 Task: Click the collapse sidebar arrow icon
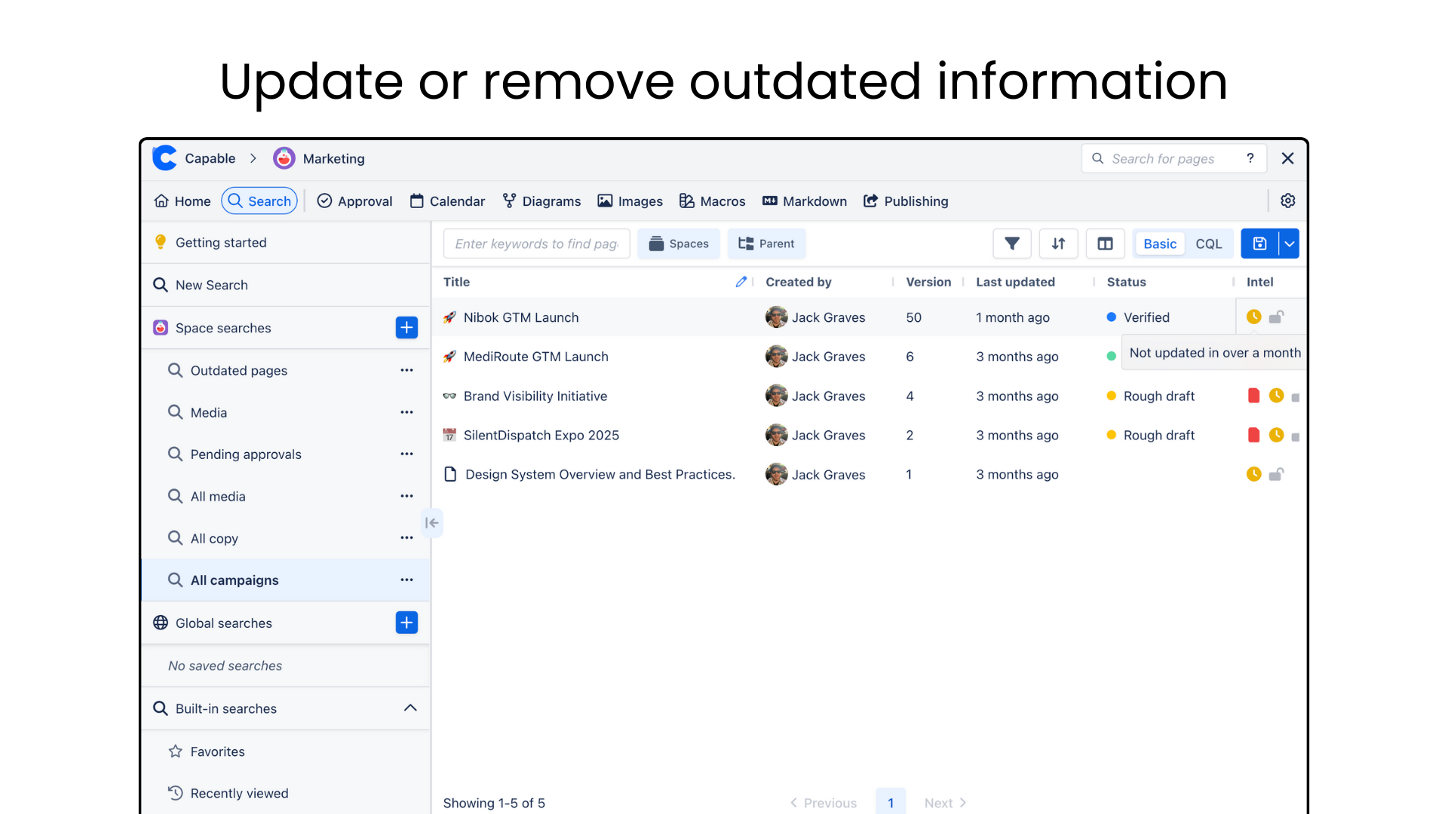point(431,522)
